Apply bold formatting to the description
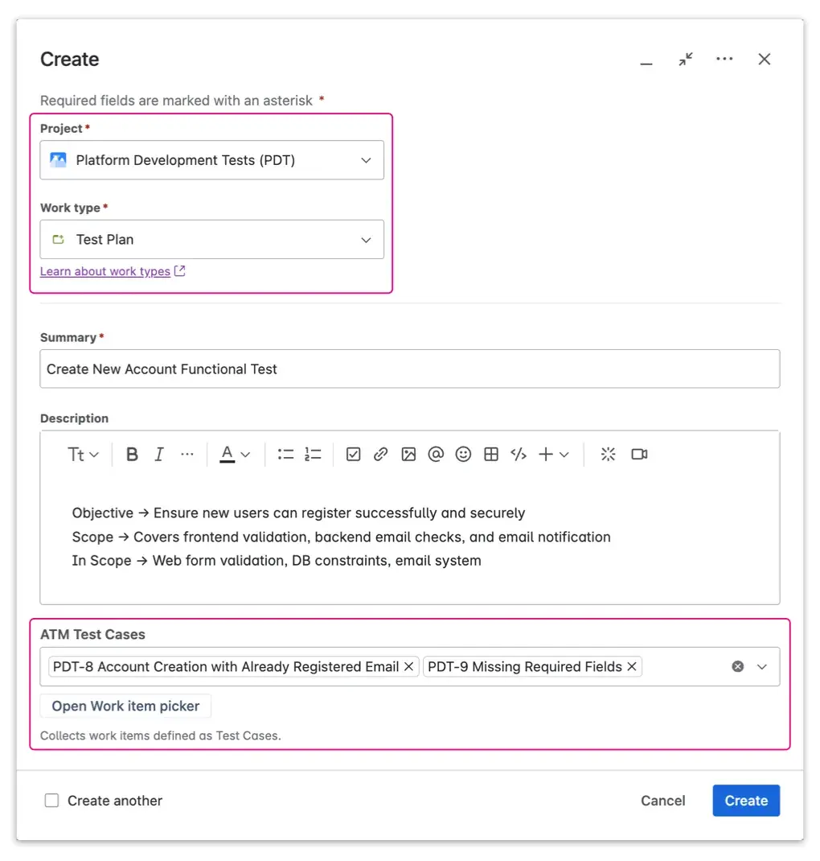The height and width of the screenshot is (861, 820). click(131, 454)
